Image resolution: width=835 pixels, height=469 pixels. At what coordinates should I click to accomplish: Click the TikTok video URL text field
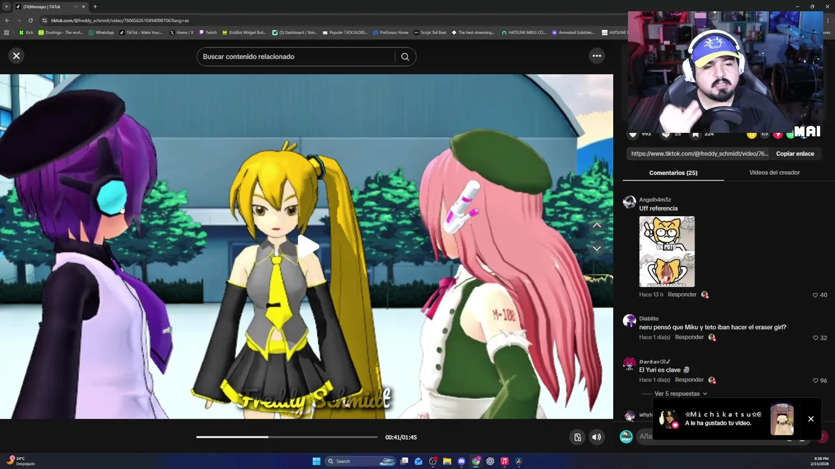point(699,154)
